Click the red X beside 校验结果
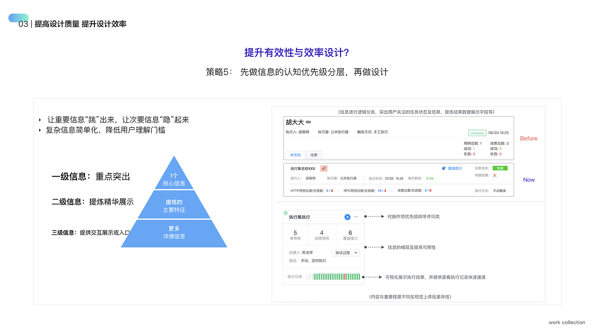598x336 pixels. (494, 175)
